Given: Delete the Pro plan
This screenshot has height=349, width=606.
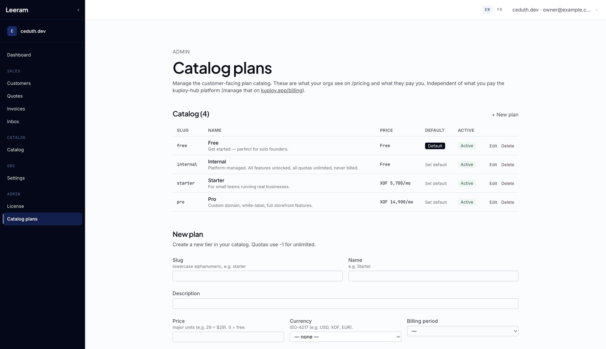Looking at the screenshot, I should [x=508, y=202].
